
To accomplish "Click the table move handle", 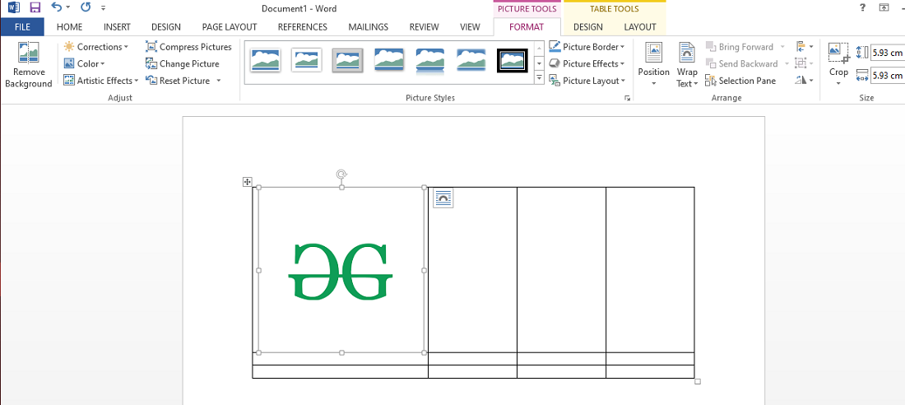I will 247,182.
